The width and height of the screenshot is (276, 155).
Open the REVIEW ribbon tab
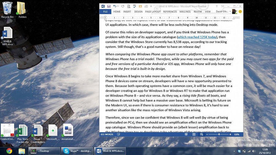pyautogui.click(x=198, y=12)
